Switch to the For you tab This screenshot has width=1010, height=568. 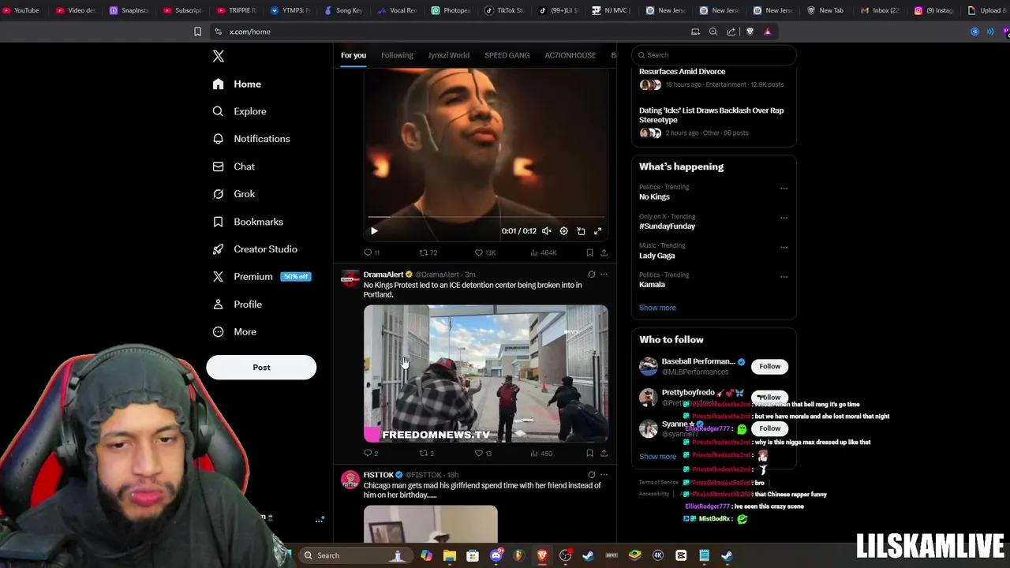[353, 55]
